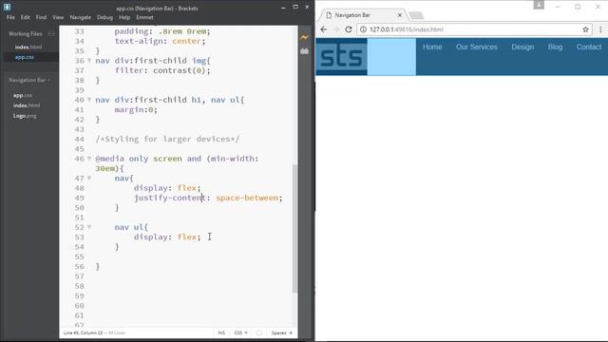Click the browser forward arrow

335,29
